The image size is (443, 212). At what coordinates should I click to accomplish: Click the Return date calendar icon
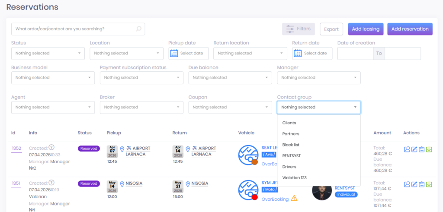(298, 53)
